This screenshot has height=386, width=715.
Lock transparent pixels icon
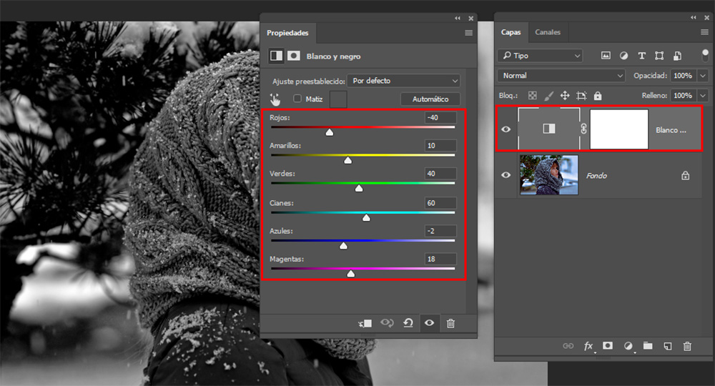click(532, 95)
